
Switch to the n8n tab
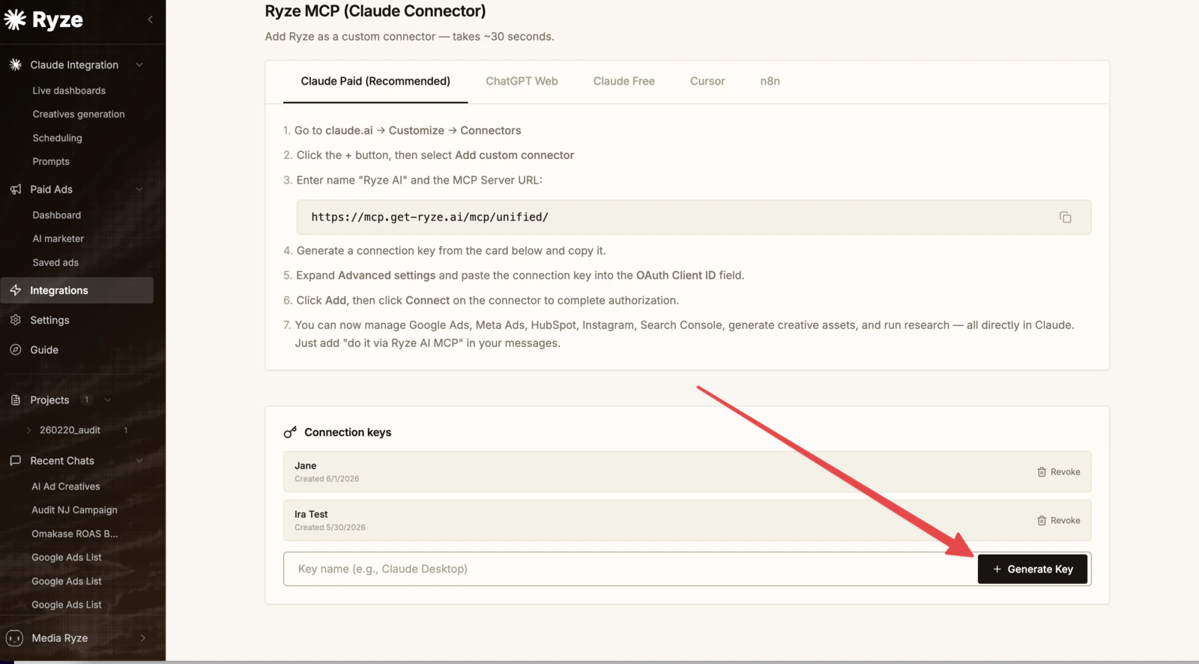pos(770,81)
